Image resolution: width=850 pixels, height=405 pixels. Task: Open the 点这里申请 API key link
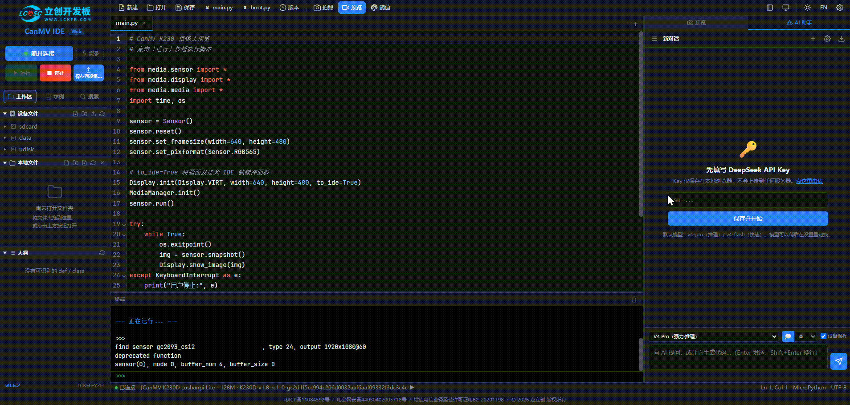pos(809,181)
